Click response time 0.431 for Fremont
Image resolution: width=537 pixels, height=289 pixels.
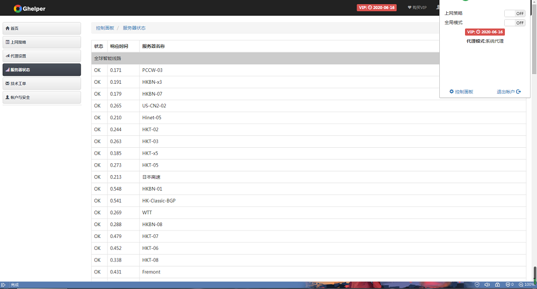point(116,272)
